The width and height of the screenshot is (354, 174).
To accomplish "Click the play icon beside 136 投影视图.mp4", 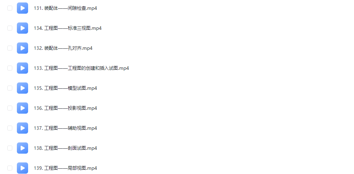I will pos(22,108).
